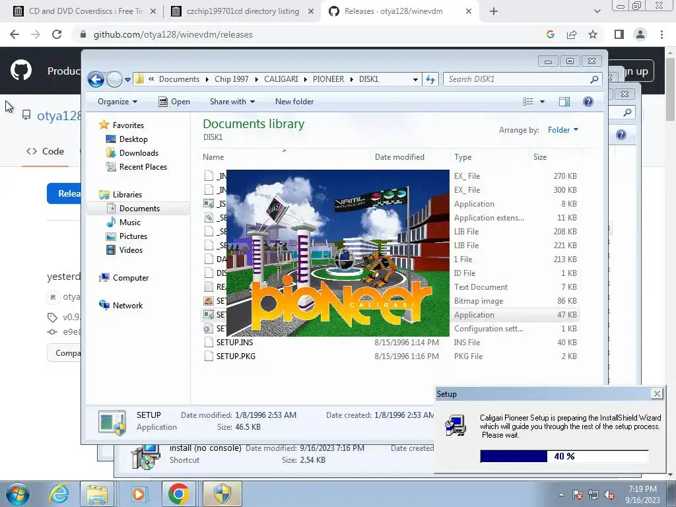Toggle Chrome side panel icon
The height and width of the screenshot is (507, 676).
point(619,34)
